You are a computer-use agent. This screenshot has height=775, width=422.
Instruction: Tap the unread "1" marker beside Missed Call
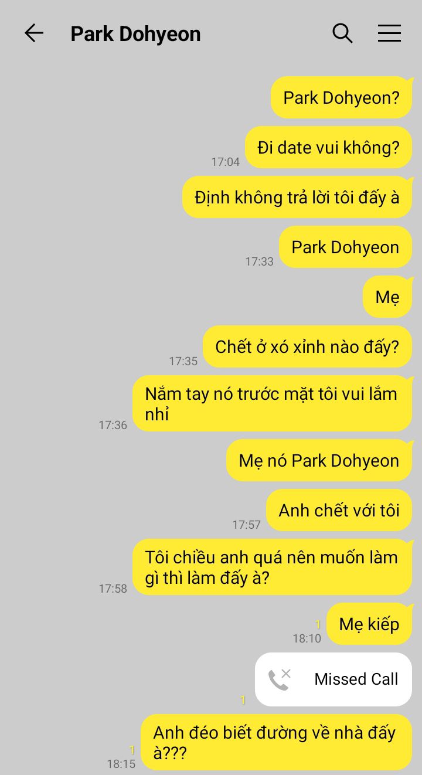[x=243, y=700]
